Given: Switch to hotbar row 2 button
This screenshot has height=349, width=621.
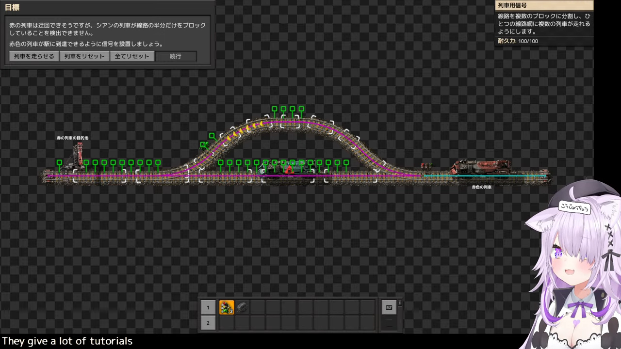Looking at the screenshot, I should point(208,323).
